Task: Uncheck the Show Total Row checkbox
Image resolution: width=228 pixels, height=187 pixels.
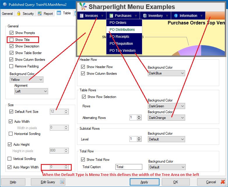Action: point(83,160)
